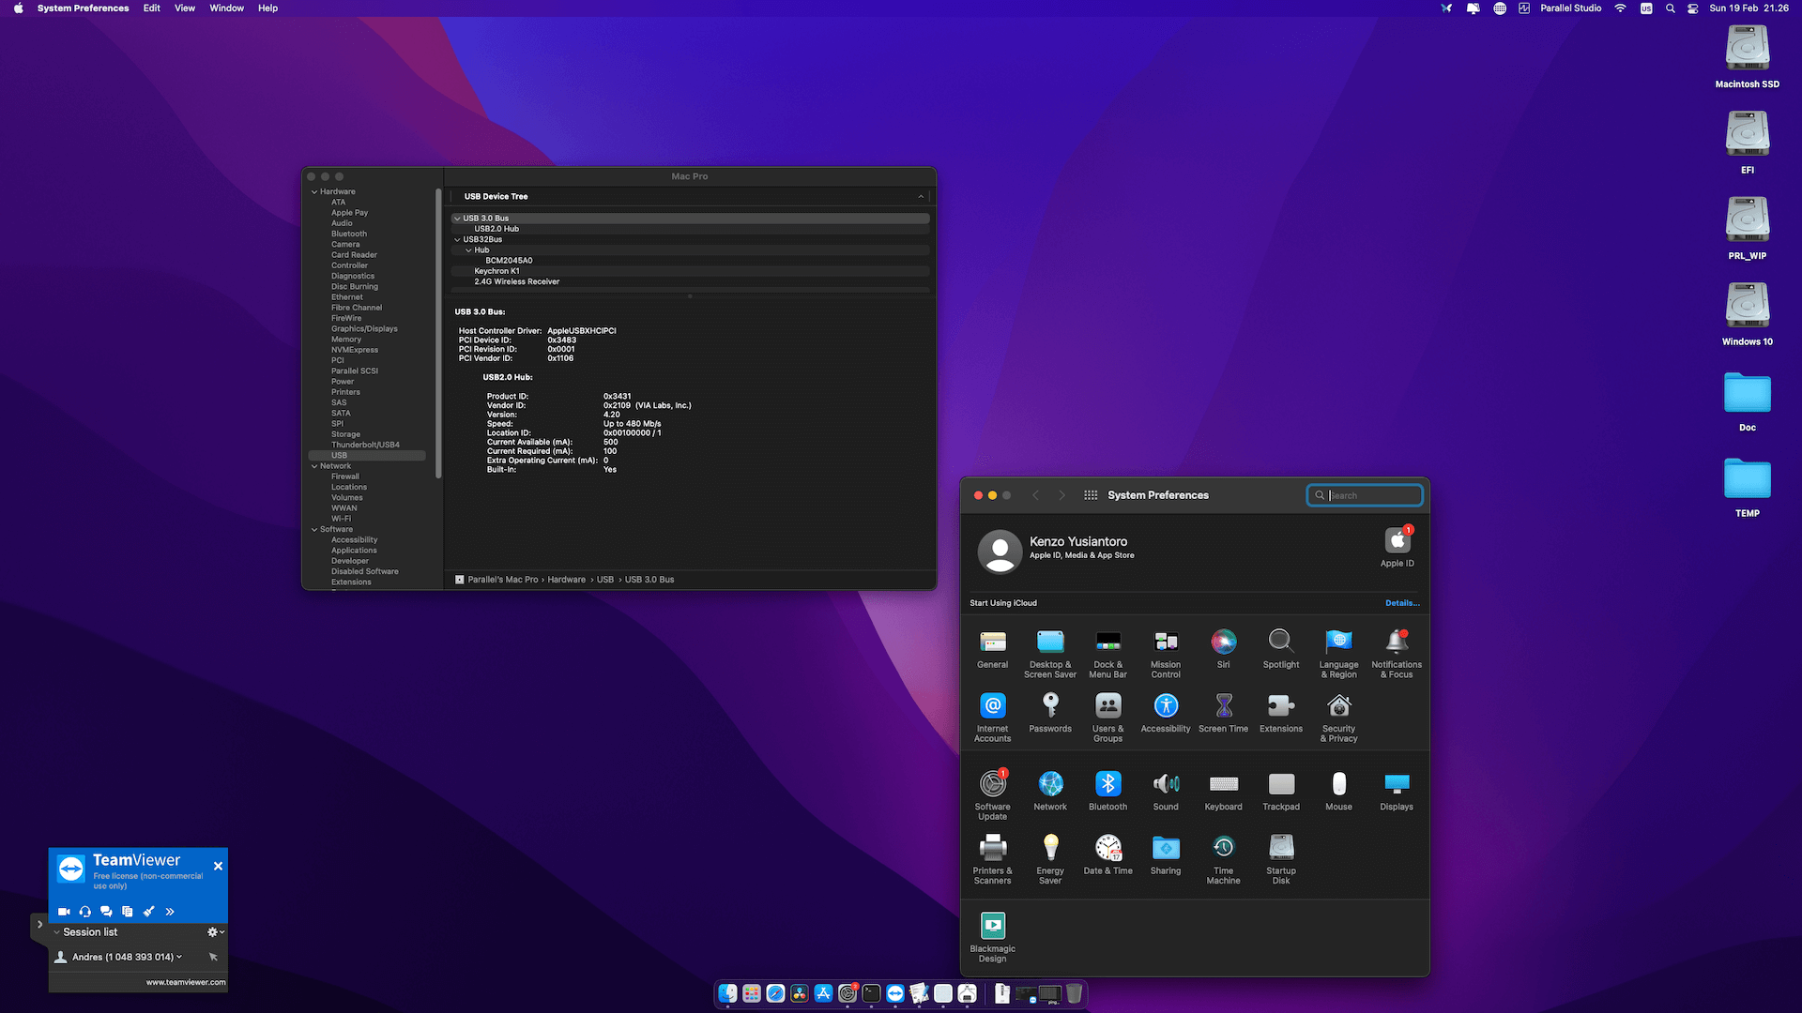Open Bluetooth preferences pane
This screenshot has height=1013, width=1802.
point(1107,791)
